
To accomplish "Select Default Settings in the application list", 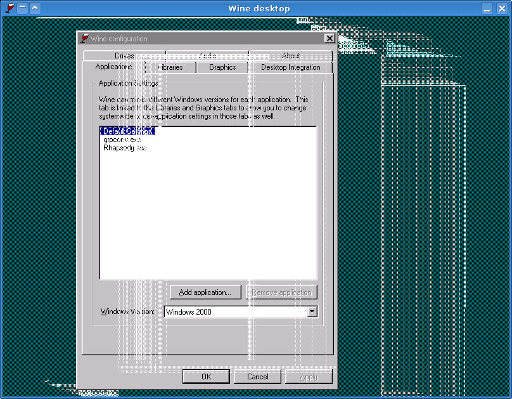I will click(127, 131).
